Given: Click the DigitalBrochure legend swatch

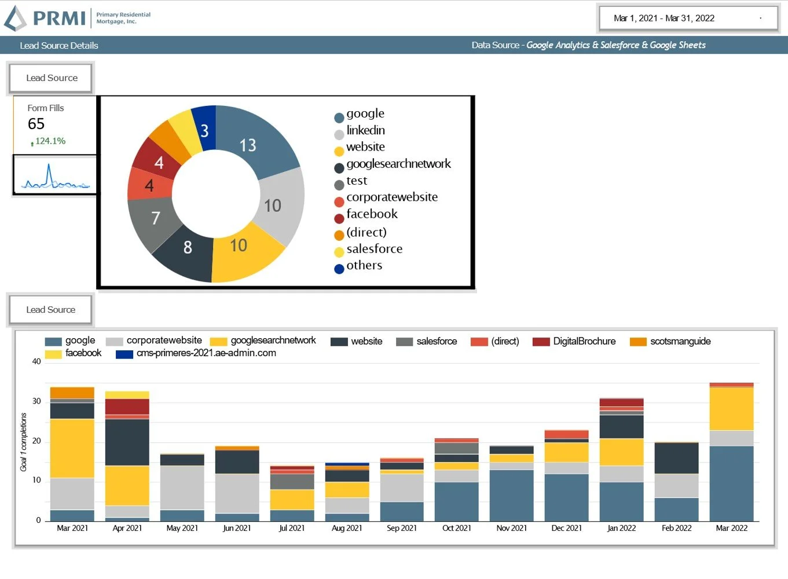Looking at the screenshot, I should click(541, 342).
